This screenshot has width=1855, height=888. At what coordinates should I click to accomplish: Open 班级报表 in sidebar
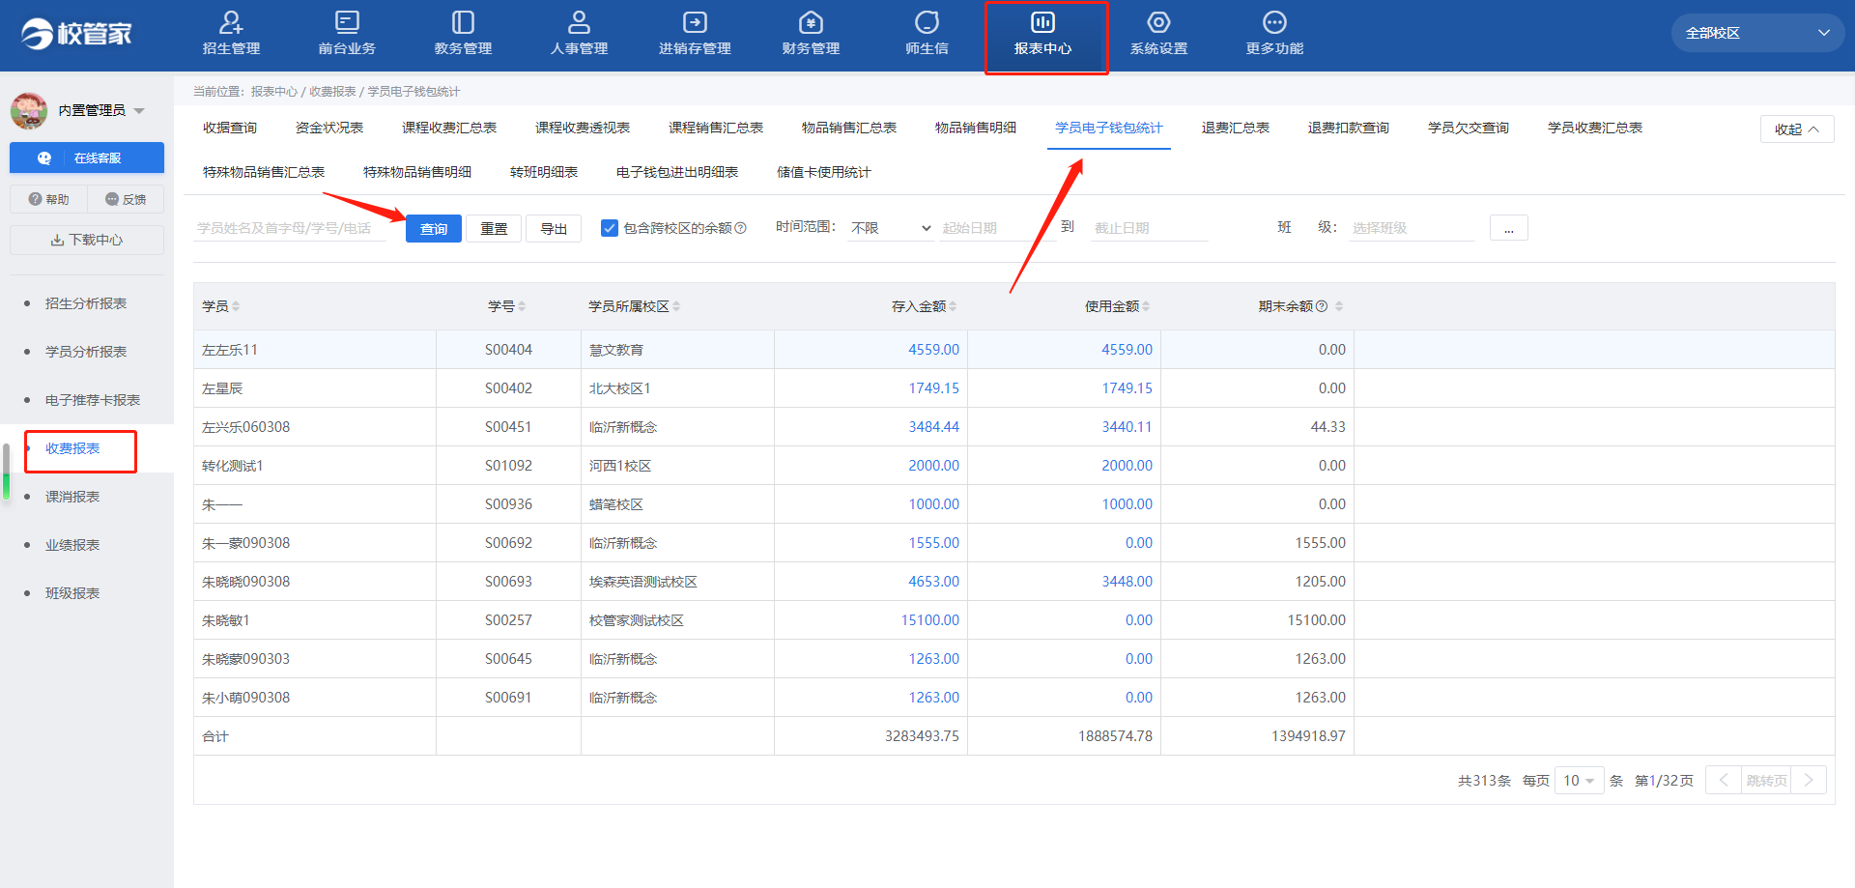click(x=72, y=593)
